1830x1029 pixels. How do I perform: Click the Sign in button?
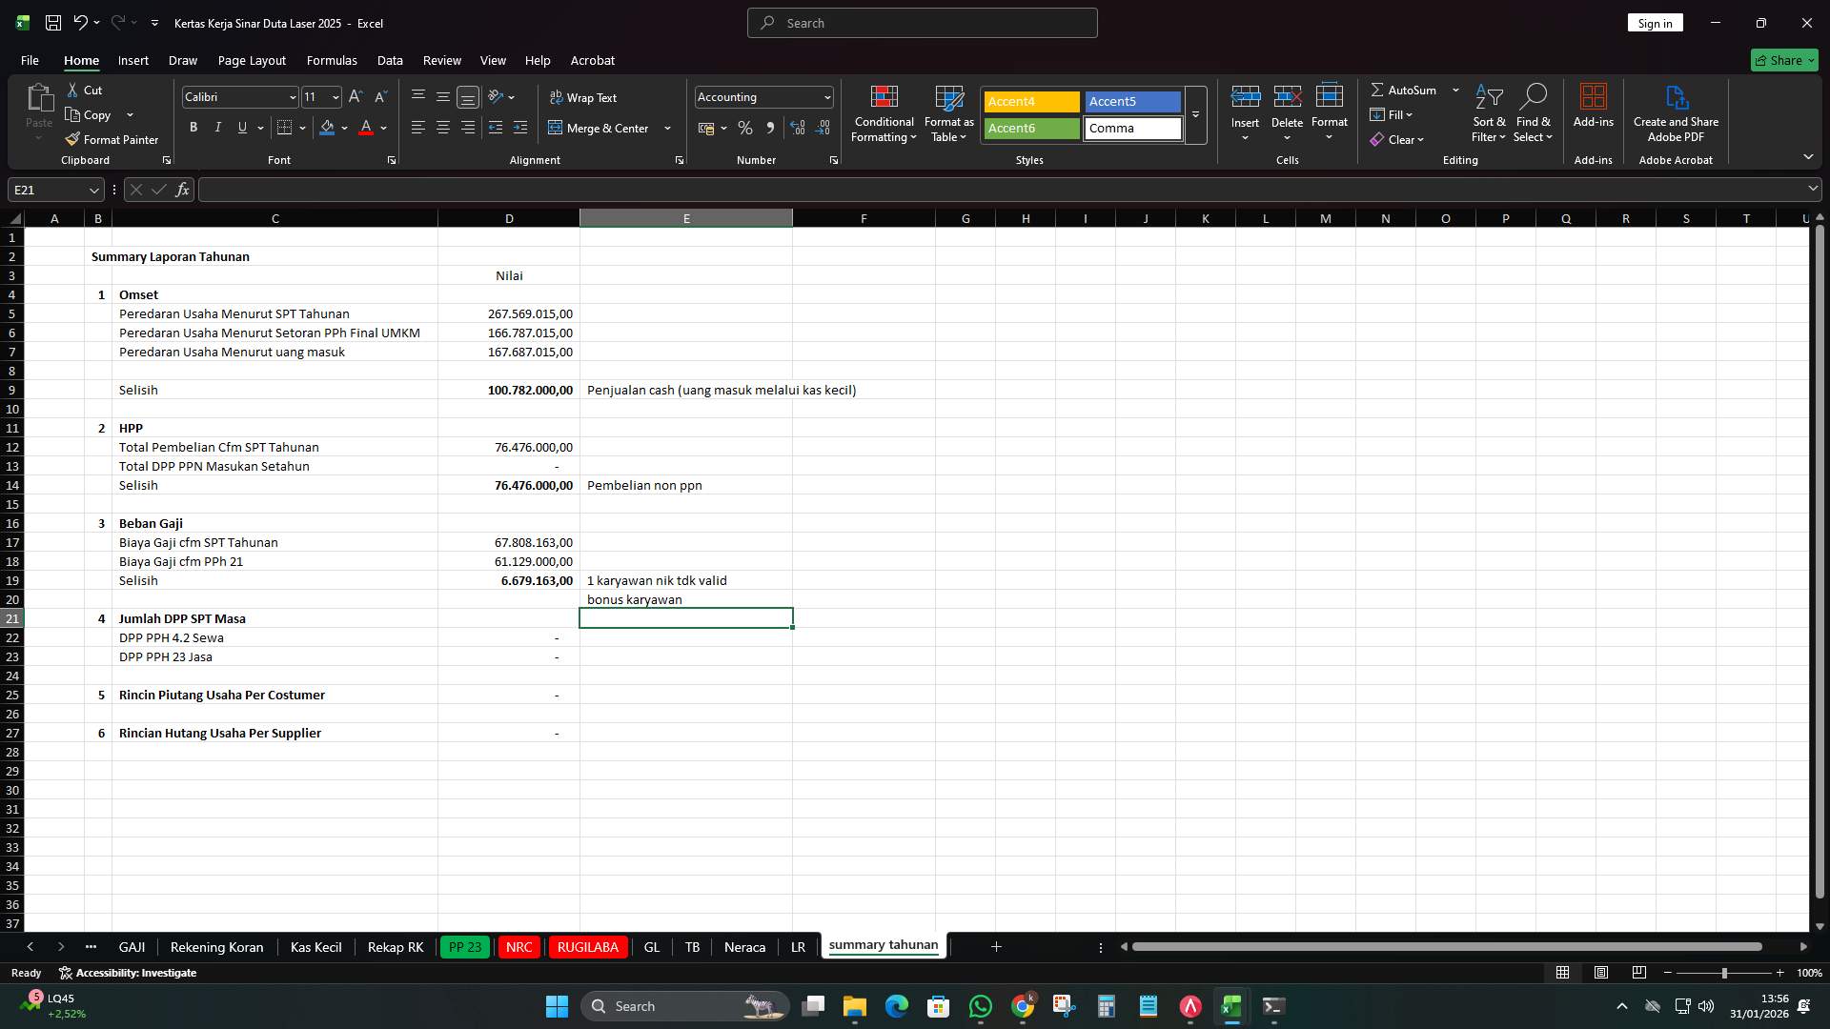point(1654,22)
